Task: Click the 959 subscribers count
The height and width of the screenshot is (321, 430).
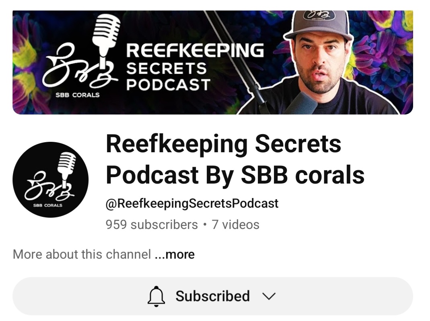Action: click(x=152, y=225)
